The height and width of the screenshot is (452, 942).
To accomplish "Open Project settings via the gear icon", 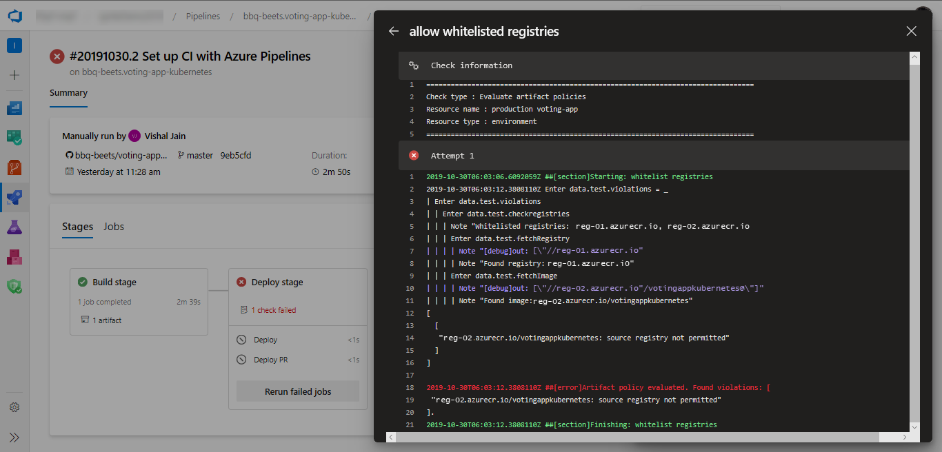I will tap(14, 407).
